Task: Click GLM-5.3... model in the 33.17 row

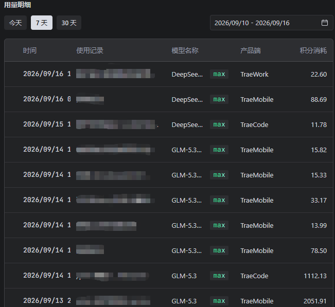Action: coord(186,200)
